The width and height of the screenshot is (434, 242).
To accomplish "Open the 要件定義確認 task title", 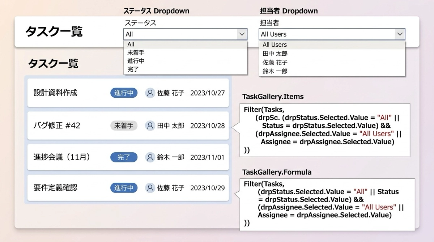I will point(55,188).
